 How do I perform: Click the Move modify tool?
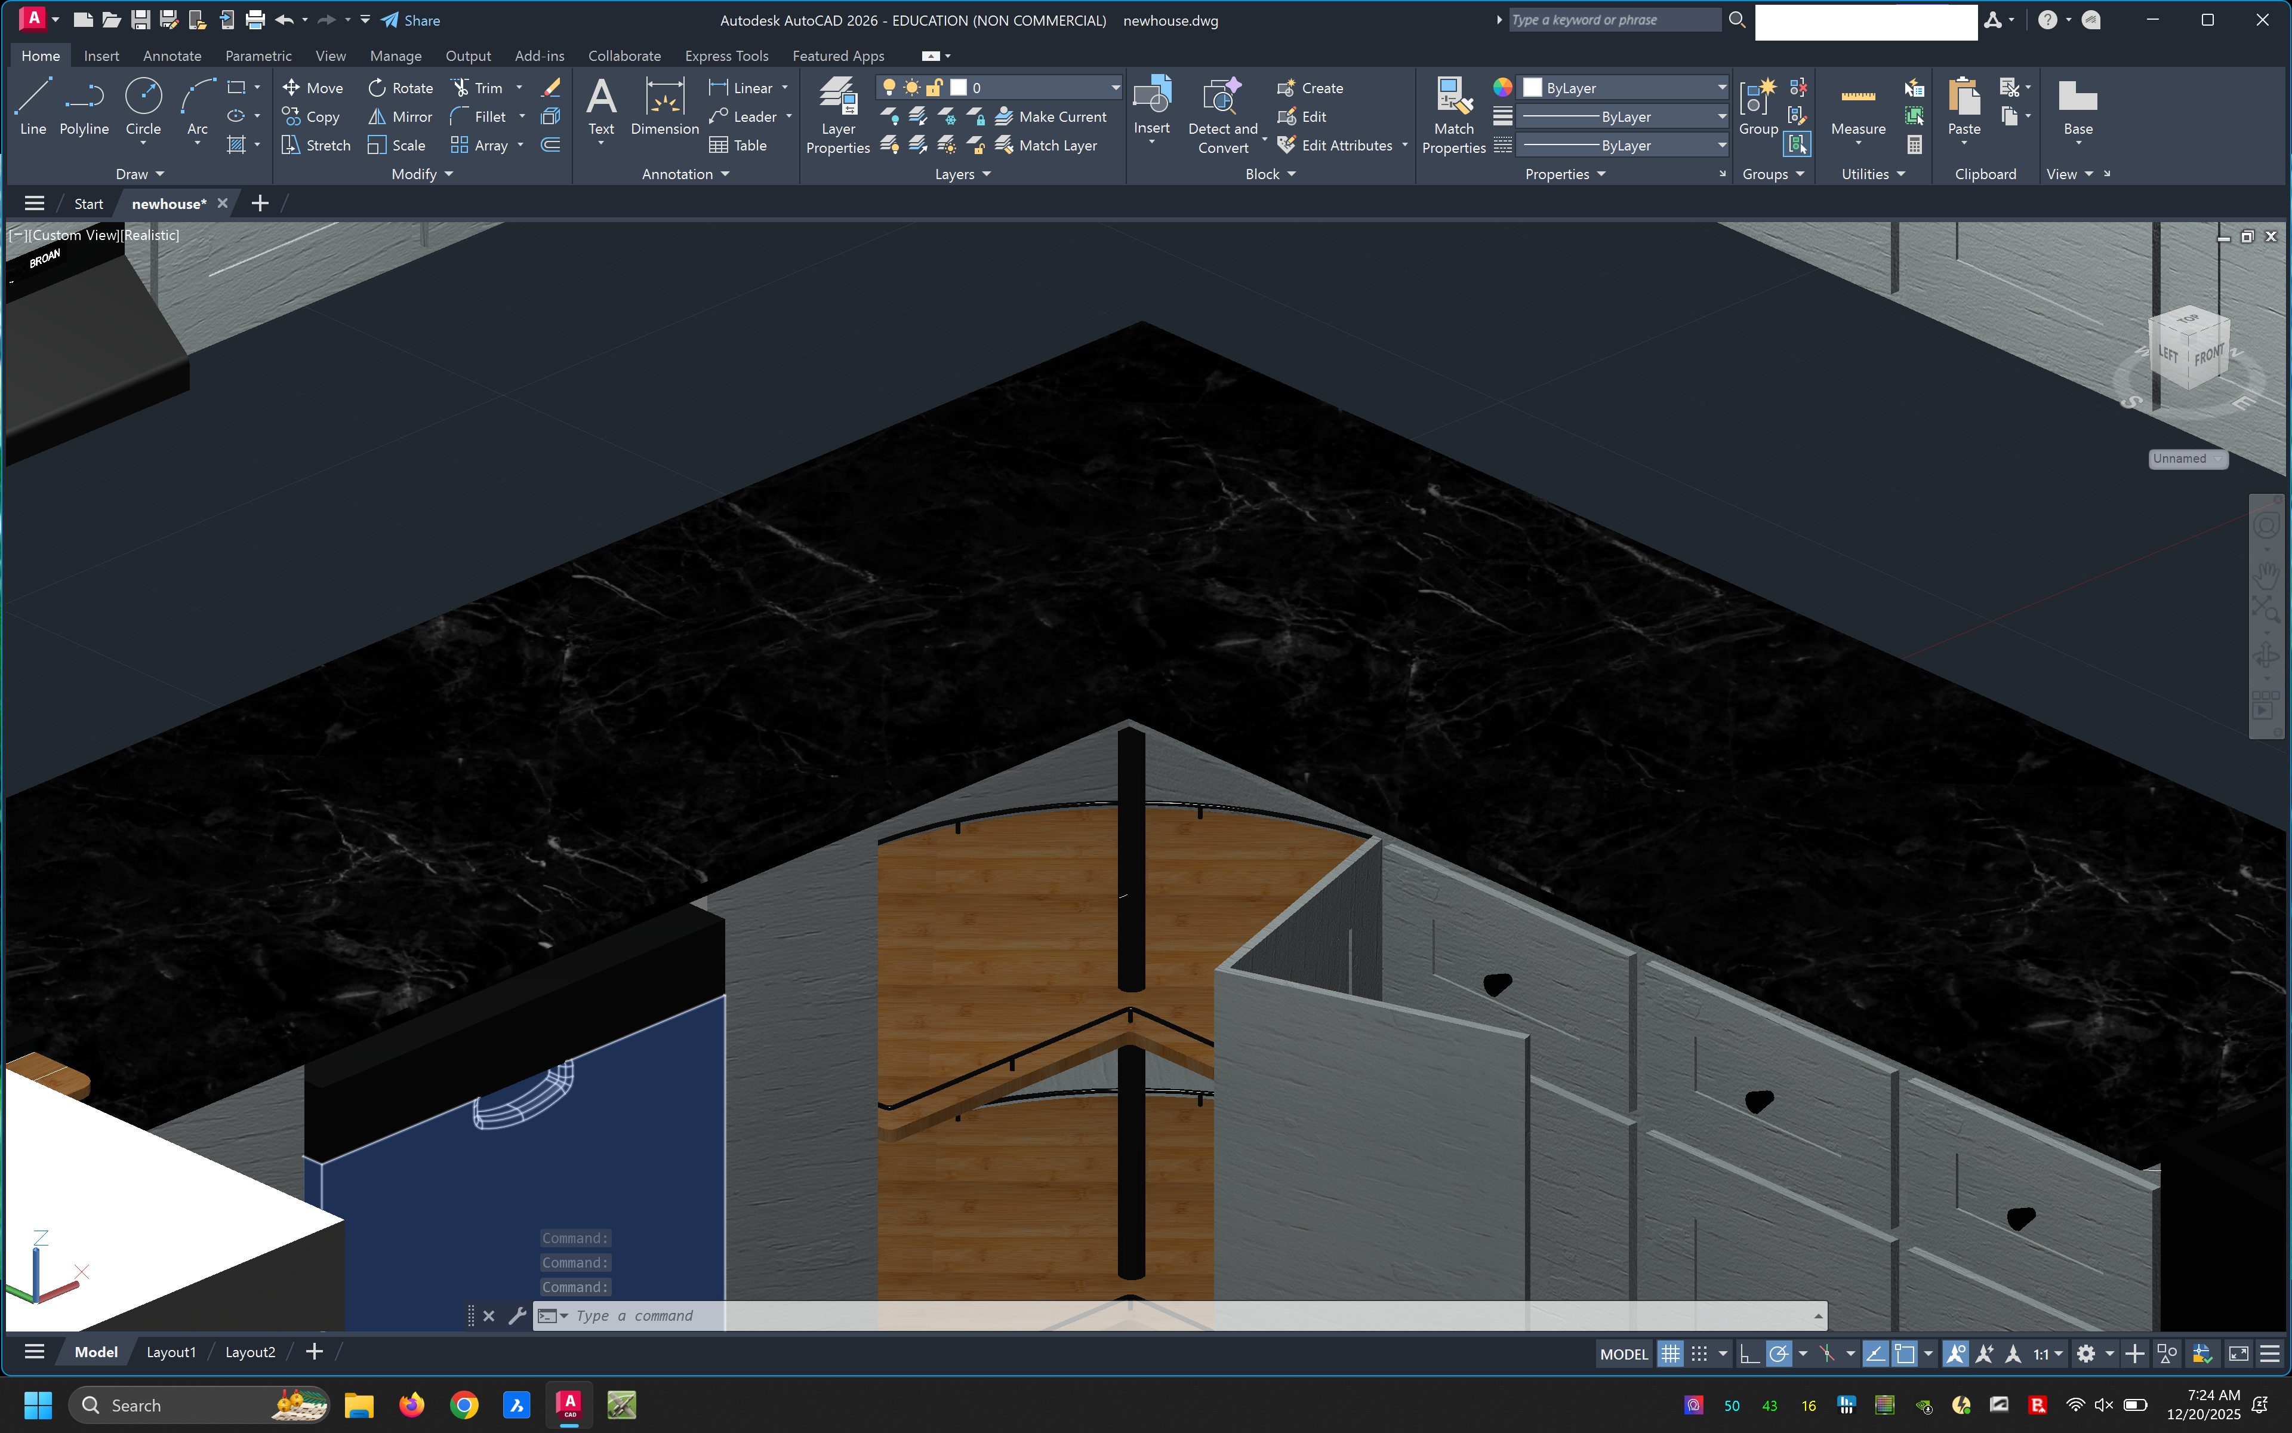tap(313, 88)
